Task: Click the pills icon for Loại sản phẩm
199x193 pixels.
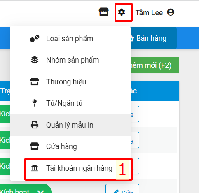Action: coord(35,38)
